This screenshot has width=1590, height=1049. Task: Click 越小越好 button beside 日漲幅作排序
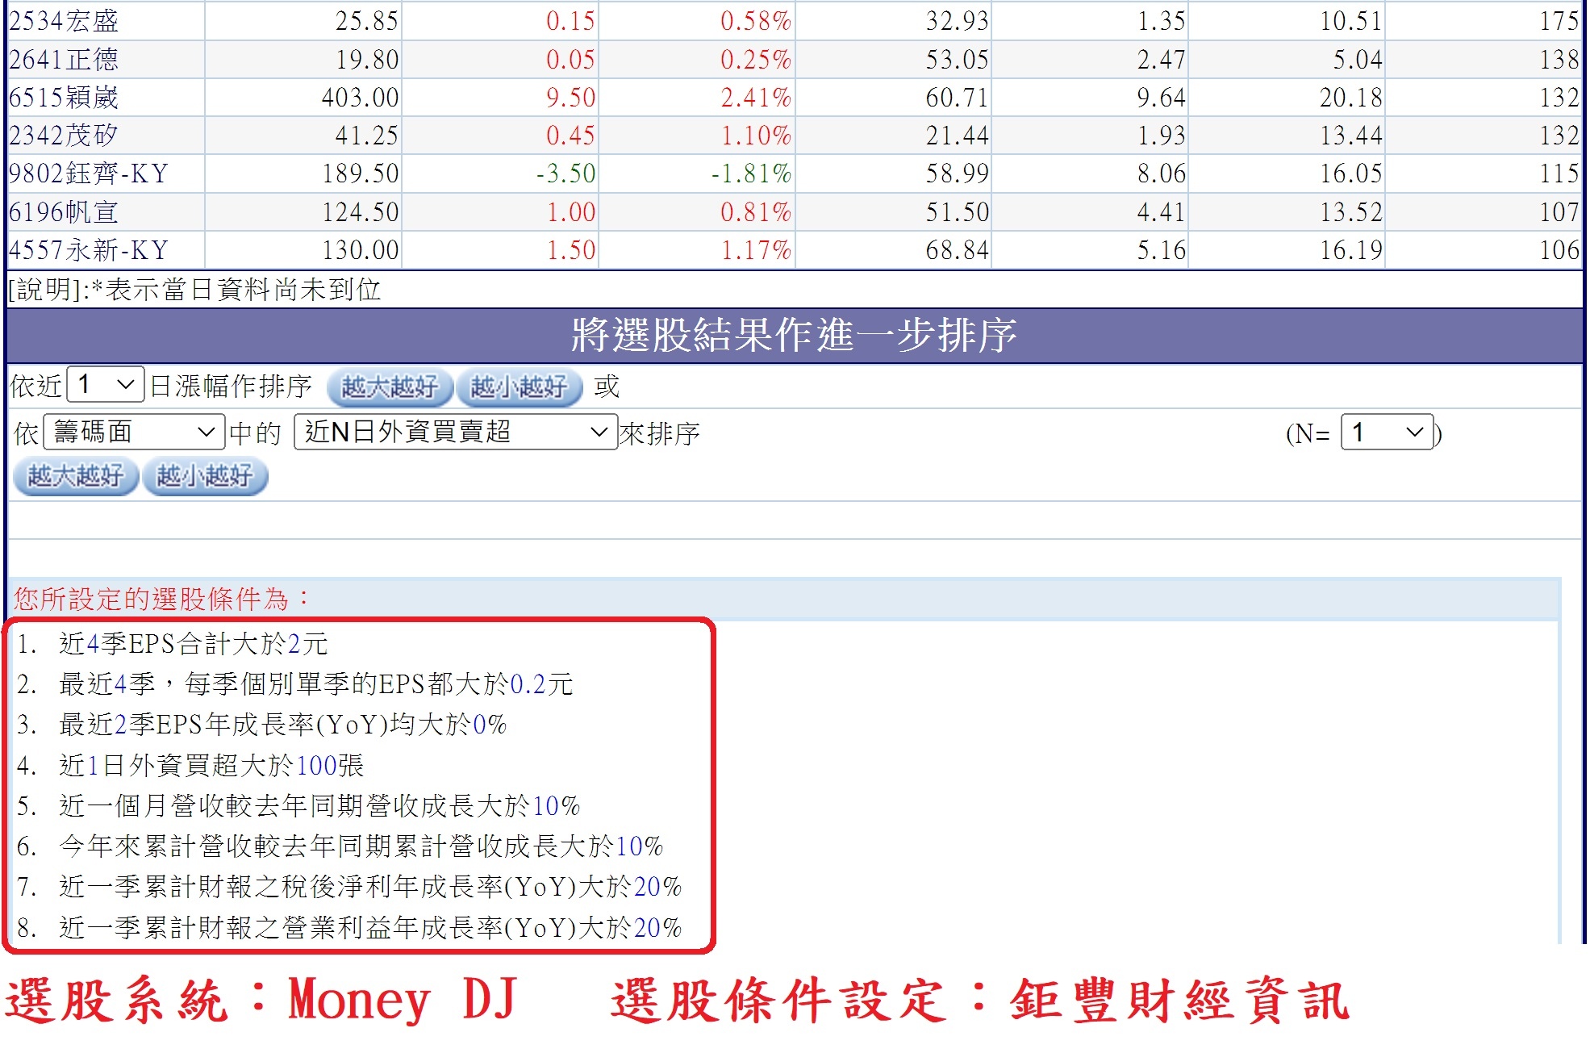pos(518,387)
